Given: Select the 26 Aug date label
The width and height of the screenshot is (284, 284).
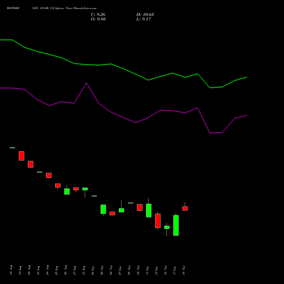Looking at the screenshot, I should tap(65, 270).
